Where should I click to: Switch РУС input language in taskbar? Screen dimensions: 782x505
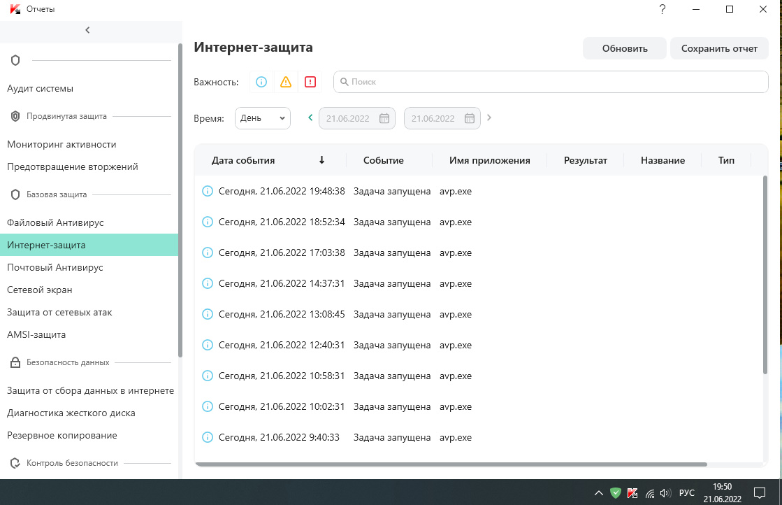pos(687,493)
